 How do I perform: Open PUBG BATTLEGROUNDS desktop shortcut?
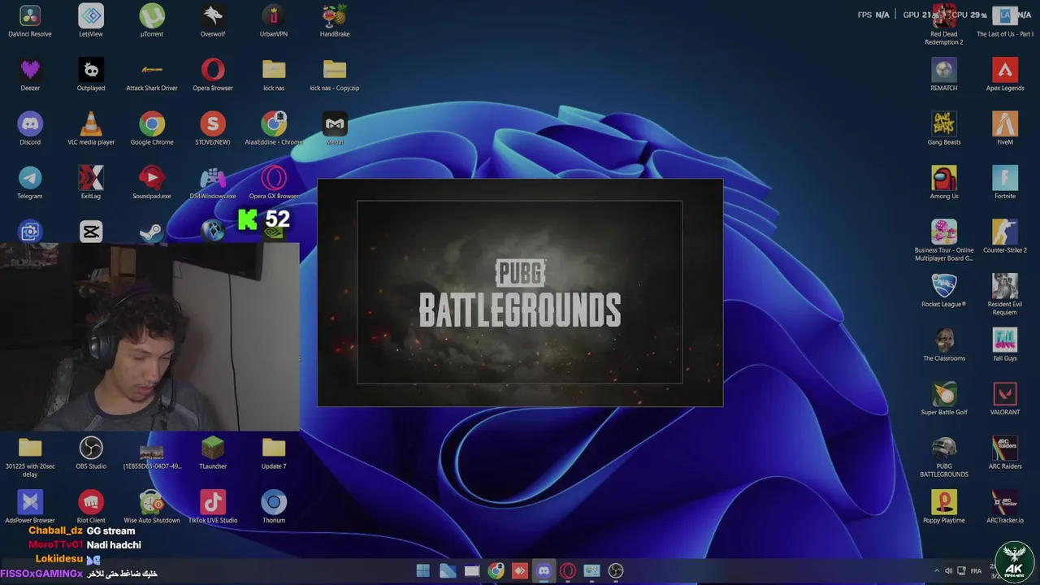coord(944,457)
